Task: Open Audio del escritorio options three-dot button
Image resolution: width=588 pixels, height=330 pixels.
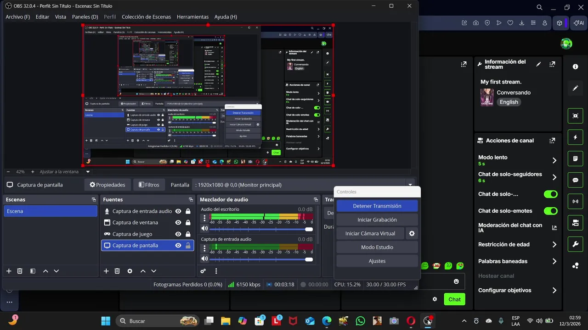Action: coord(205,218)
